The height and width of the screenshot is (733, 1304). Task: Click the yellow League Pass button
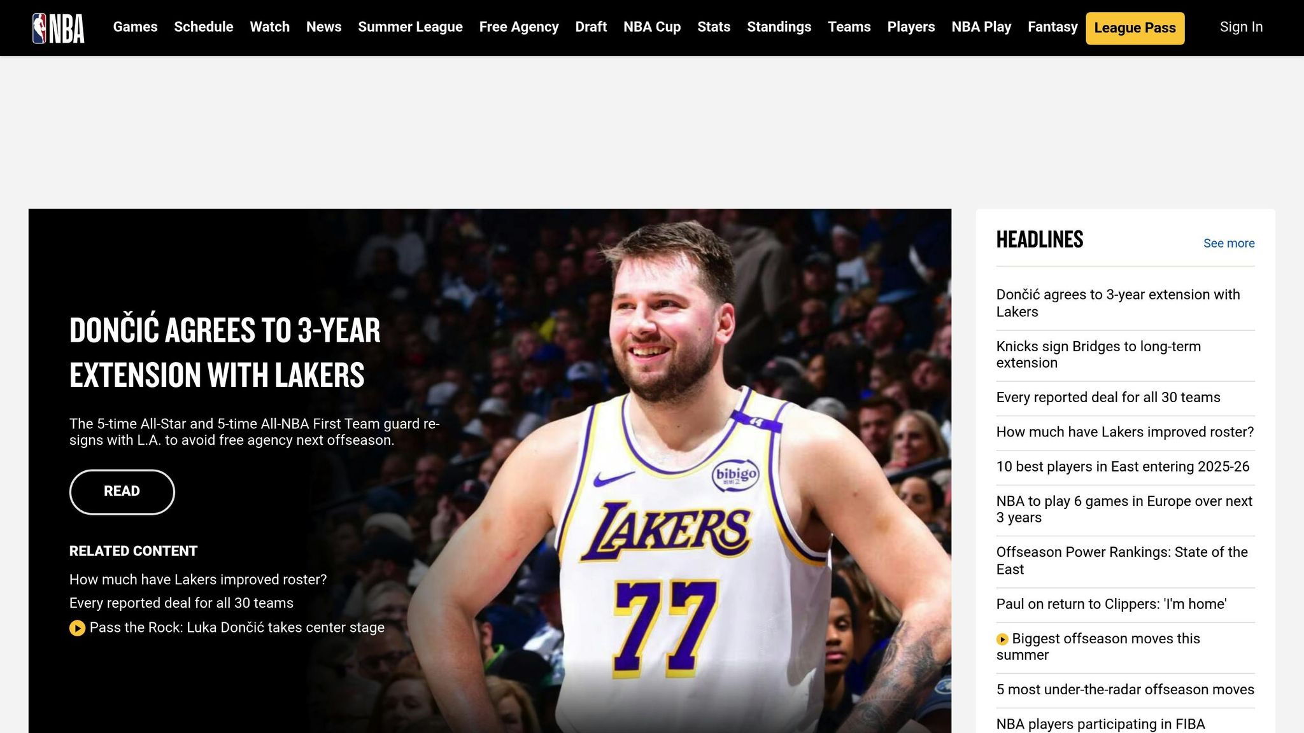pyautogui.click(x=1135, y=28)
